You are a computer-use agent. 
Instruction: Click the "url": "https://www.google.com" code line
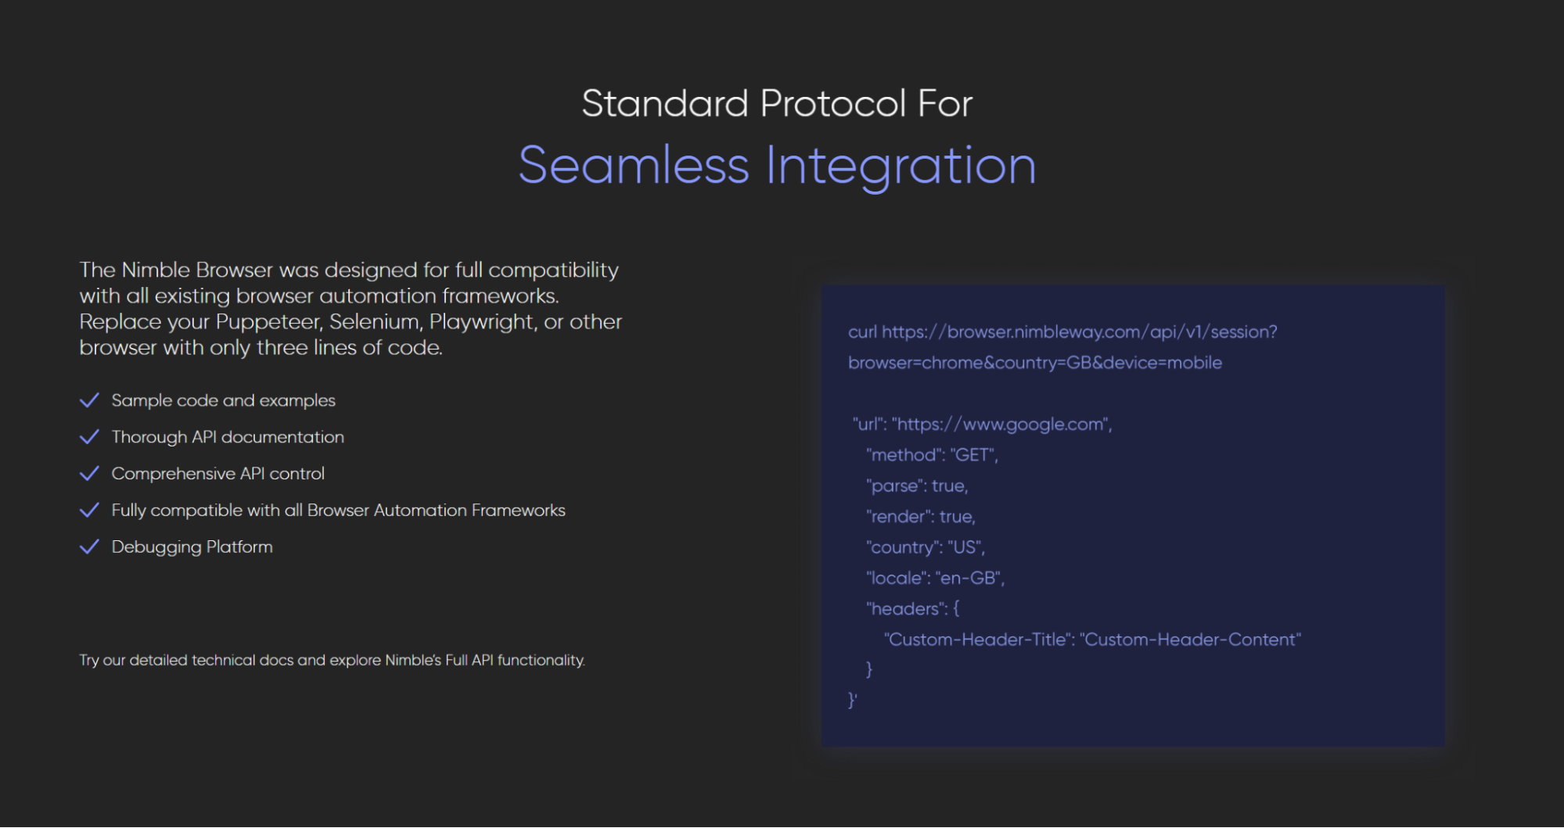[982, 425]
